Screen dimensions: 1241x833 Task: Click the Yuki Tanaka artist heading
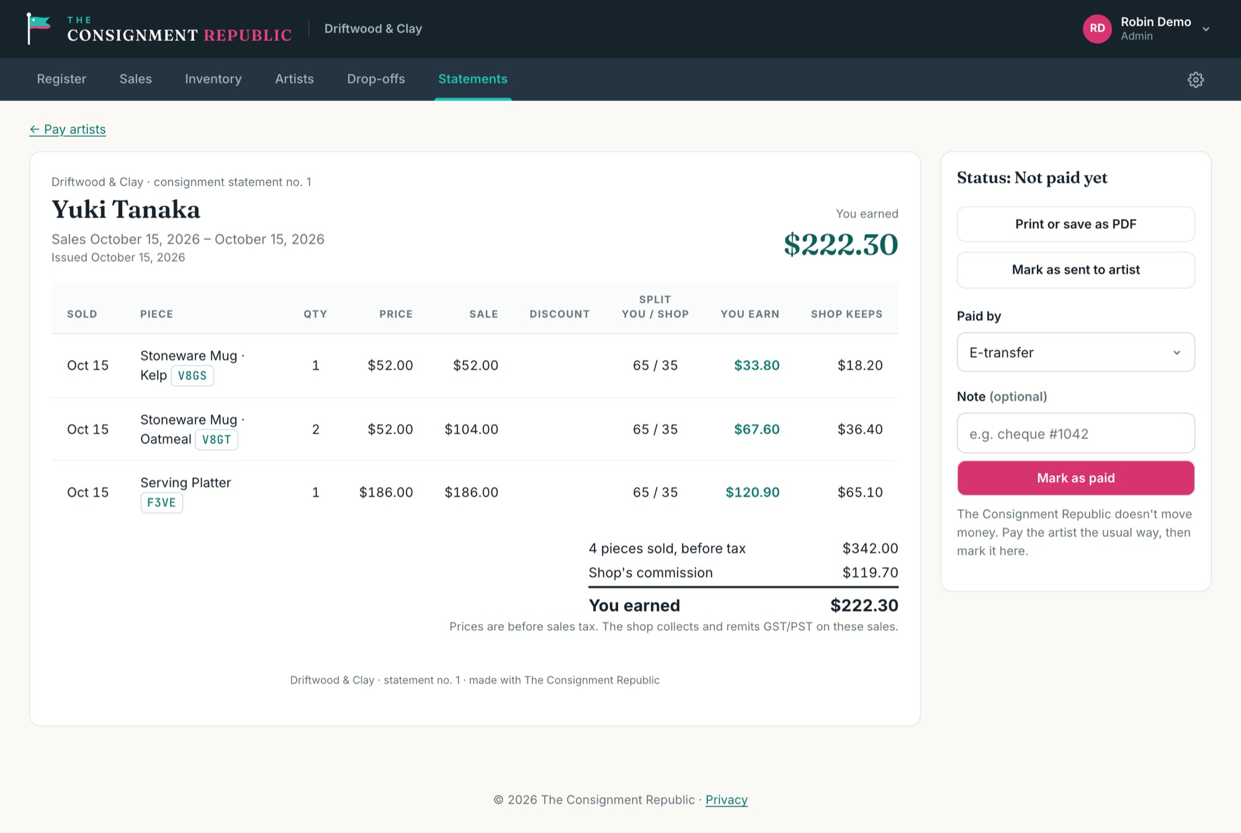126,210
